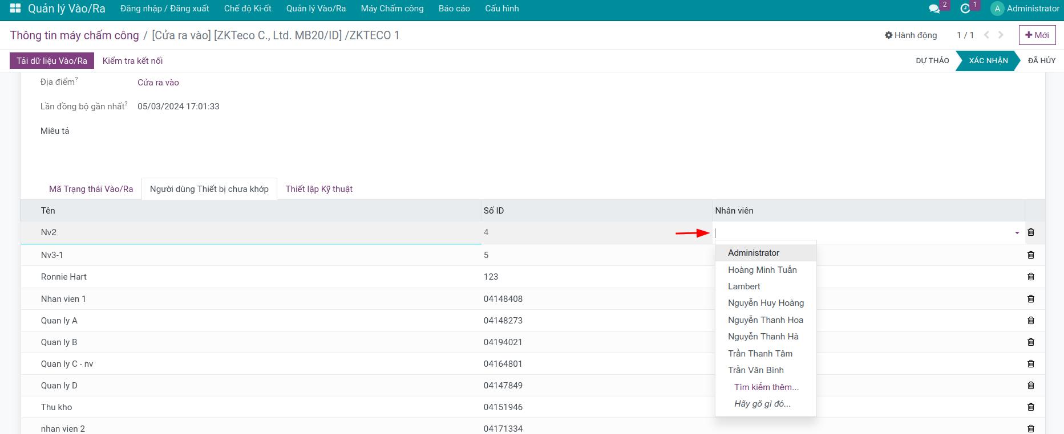Remove Thu kho row using trash icon
Screen dimensions: 1064x434
point(1030,407)
